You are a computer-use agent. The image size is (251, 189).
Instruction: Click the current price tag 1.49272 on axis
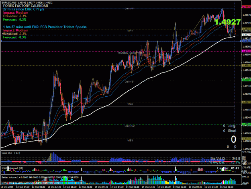tap(246, 35)
